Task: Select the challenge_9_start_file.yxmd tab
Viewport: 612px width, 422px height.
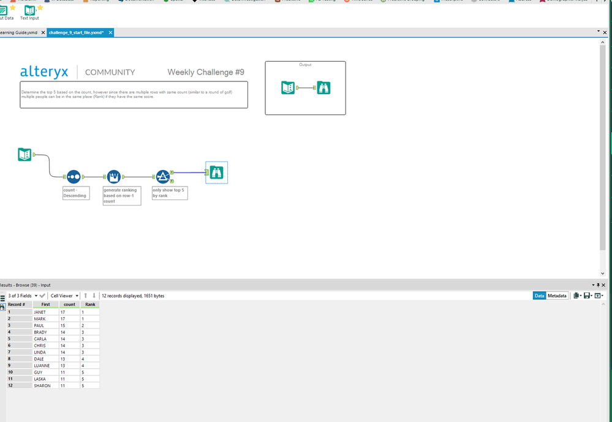Action: [x=76, y=33]
